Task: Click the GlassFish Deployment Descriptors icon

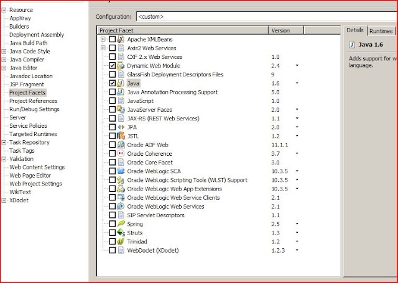Action: [x=121, y=74]
